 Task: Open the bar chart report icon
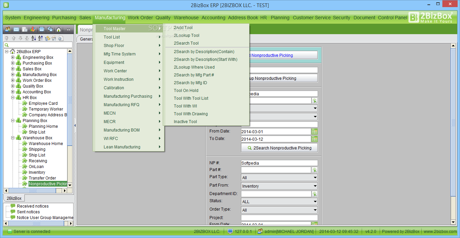pos(33,29)
